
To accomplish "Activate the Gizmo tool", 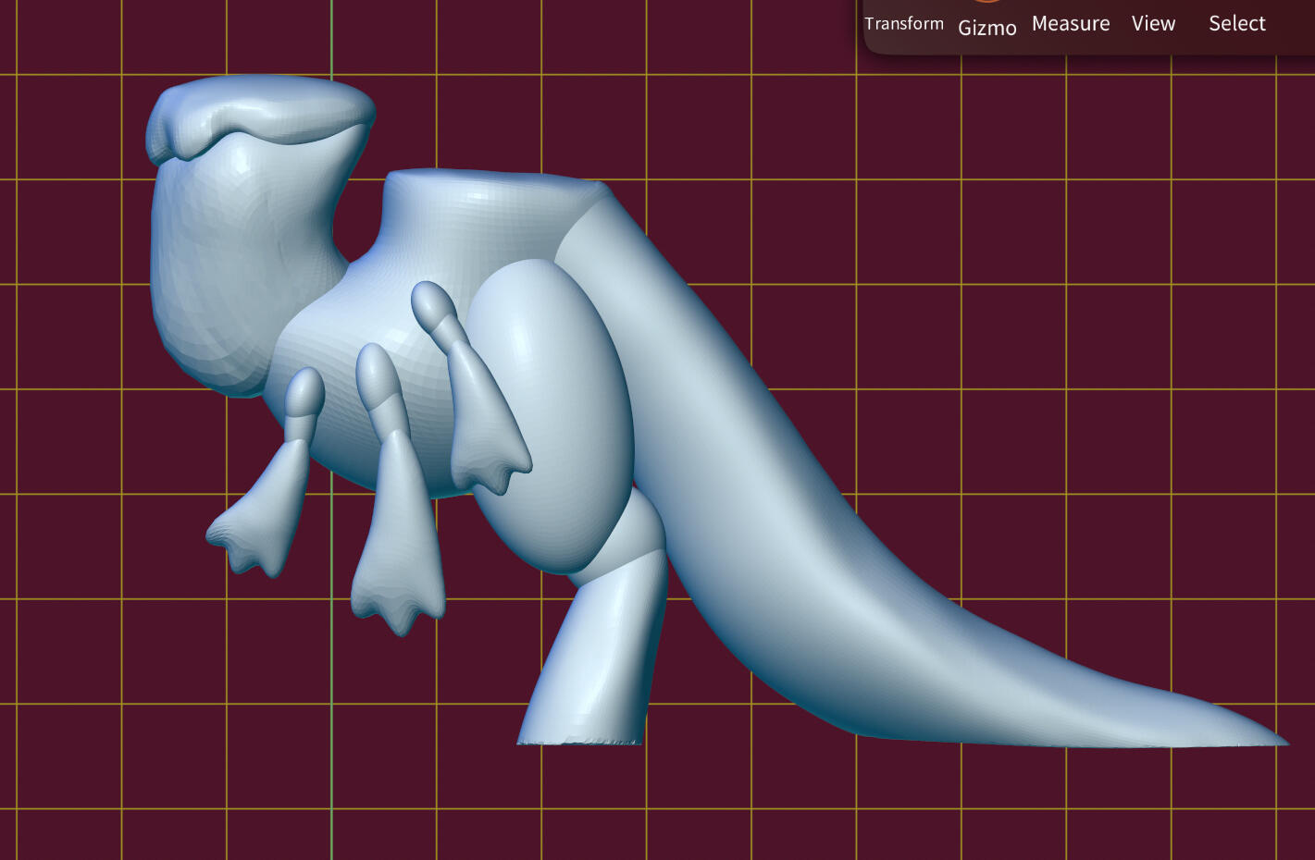I will click(x=986, y=28).
